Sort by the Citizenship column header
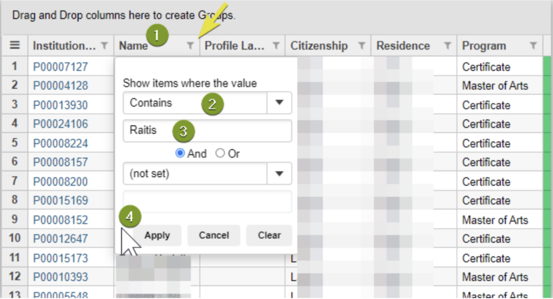553x299 pixels. click(x=319, y=45)
